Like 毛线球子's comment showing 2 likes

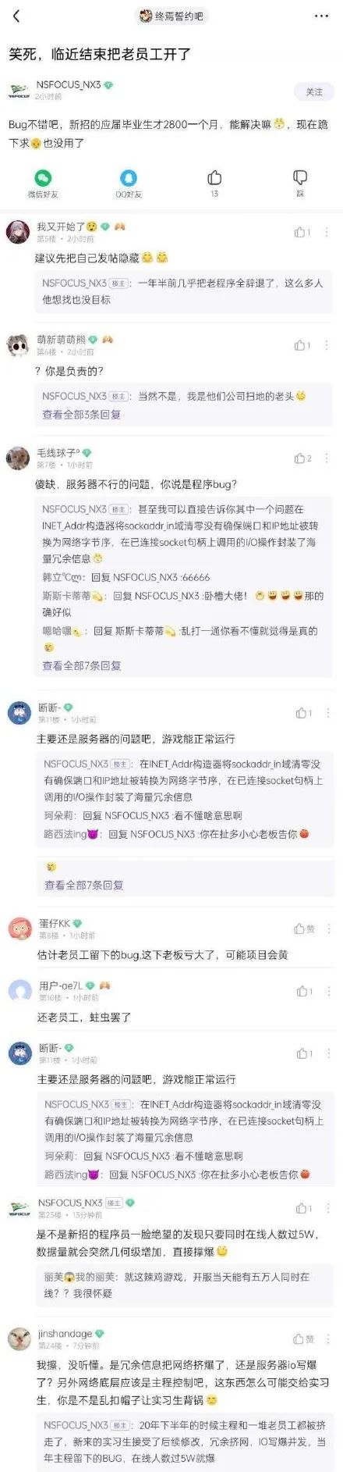(x=302, y=458)
